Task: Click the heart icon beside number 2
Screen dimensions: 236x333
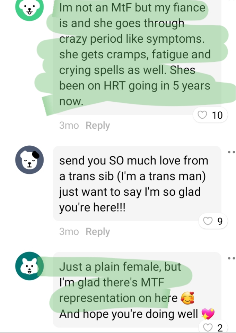Action: click(x=208, y=327)
